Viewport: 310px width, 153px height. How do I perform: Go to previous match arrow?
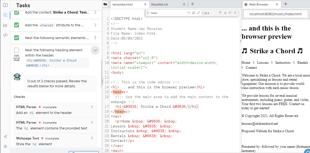click(x=220, y=13)
